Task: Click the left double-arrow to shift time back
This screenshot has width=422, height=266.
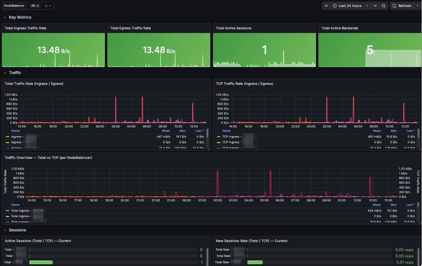Action: point(326,6)
